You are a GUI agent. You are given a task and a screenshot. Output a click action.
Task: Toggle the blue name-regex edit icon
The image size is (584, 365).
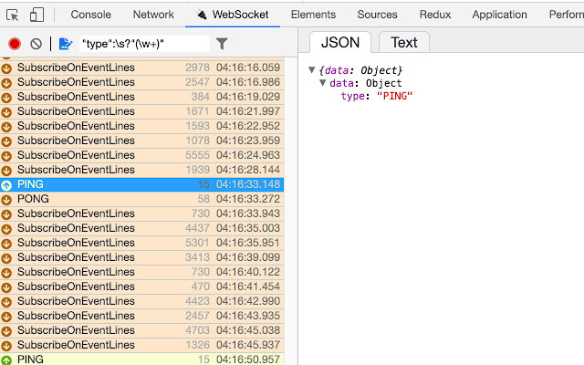(x=66, y=44)
